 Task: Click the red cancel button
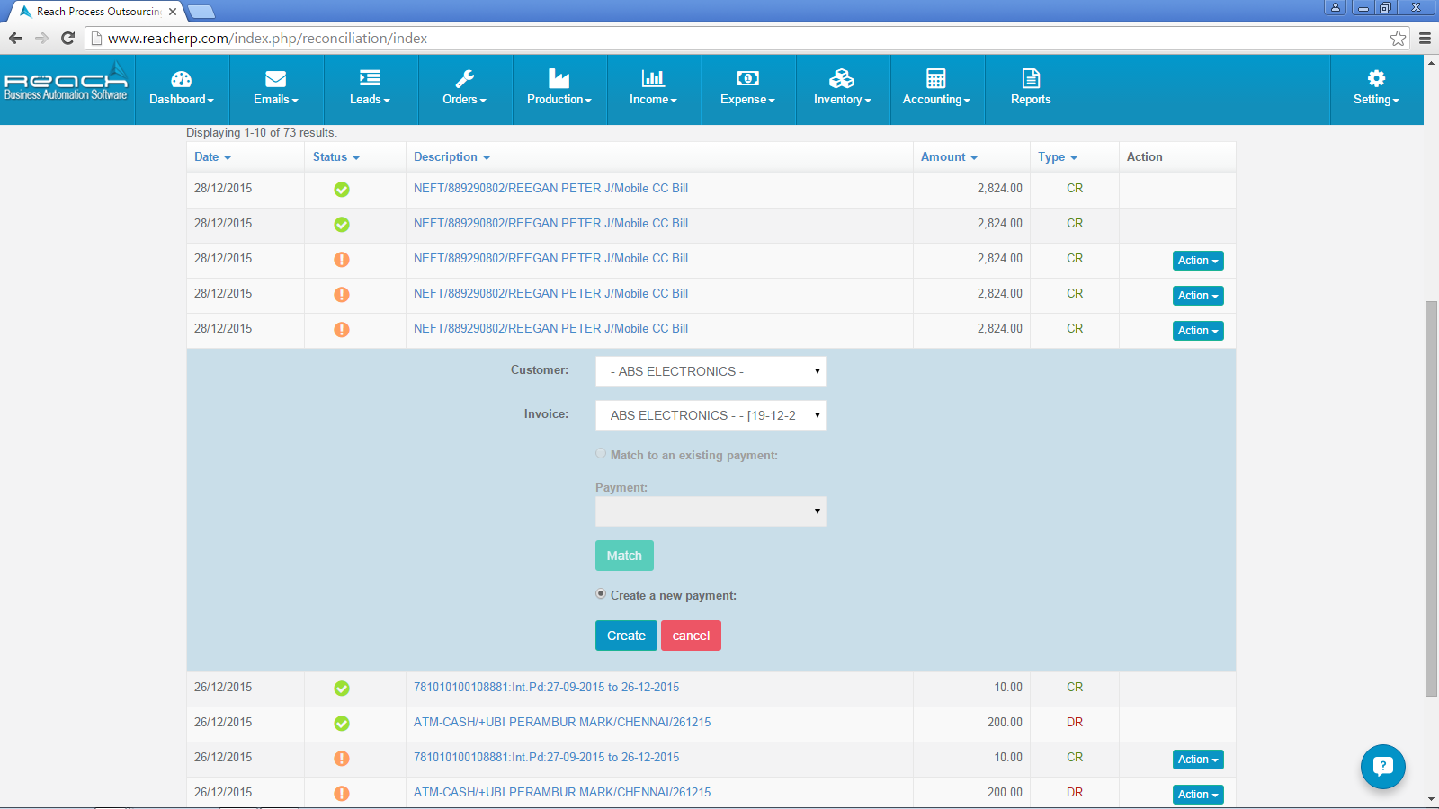point(691,636)
